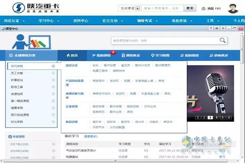Click the magnifier icon in course search box
Image resolution: width=245 pixels, height=163 pixels.
point(222,40)
